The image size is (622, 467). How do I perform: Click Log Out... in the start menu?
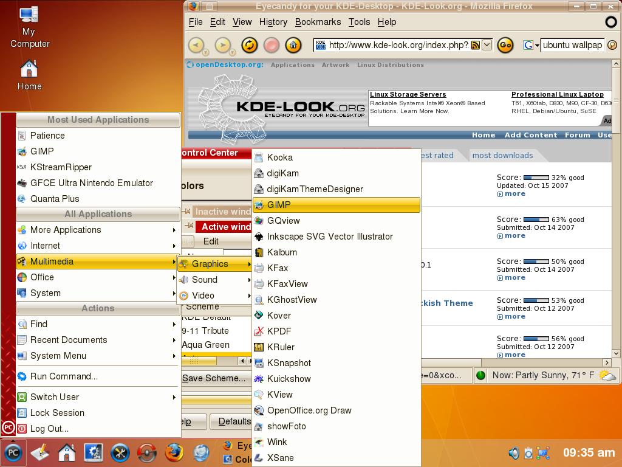click(x=98, y=429)
